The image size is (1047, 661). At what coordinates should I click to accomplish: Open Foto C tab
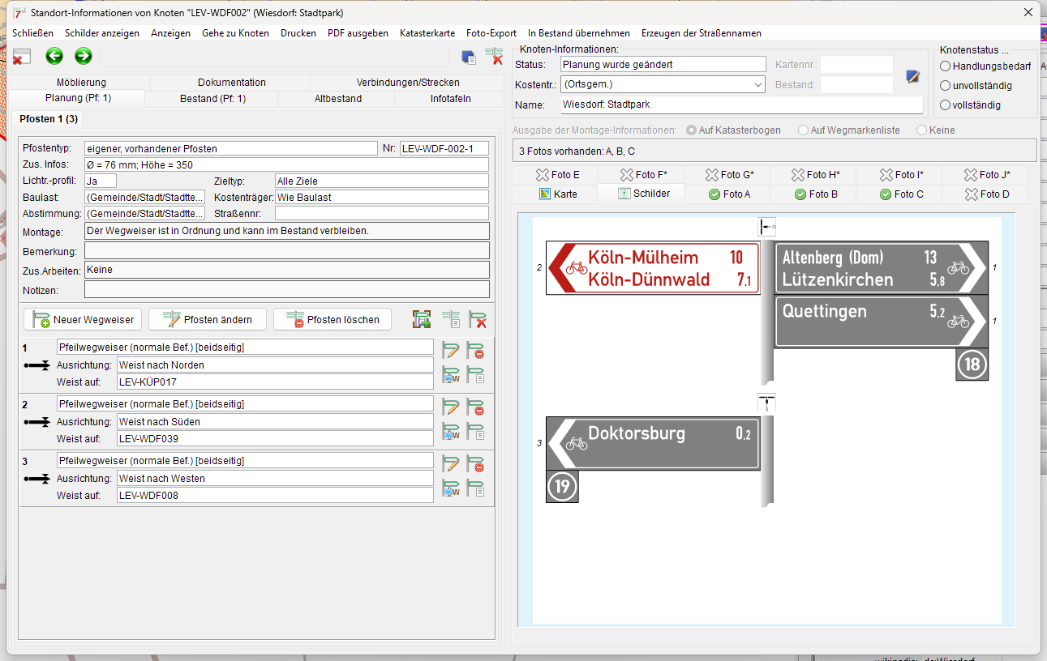(902, 194)
